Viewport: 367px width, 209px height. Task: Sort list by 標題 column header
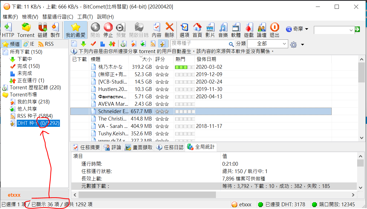click(109, 59)
